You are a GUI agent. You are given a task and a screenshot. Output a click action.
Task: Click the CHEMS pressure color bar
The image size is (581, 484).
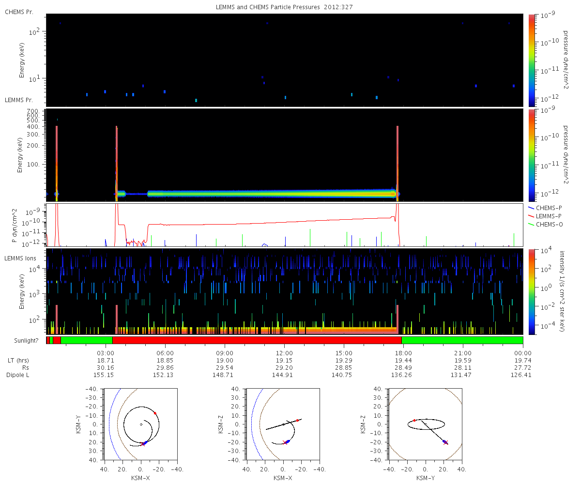coord(532,60)
